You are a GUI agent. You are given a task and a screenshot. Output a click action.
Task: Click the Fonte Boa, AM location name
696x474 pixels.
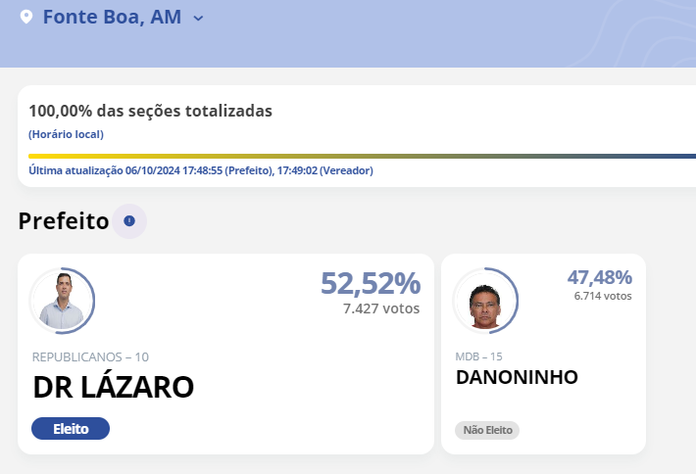click(x=112, y=18)
